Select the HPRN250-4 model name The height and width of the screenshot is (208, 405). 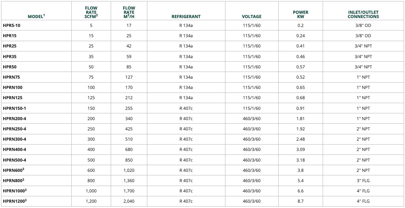15,129
